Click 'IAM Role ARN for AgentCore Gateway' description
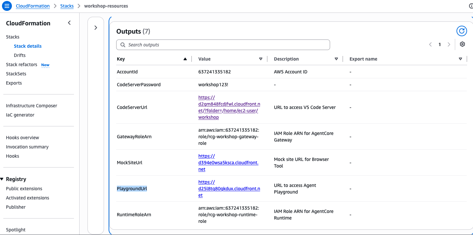This screenshot has width=473, height=235. point(304,137)
